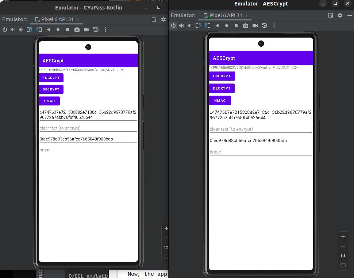Minimize the CYaPass-Kotlin emulator window
Viewport: 354px width, 278px height.
146,8
